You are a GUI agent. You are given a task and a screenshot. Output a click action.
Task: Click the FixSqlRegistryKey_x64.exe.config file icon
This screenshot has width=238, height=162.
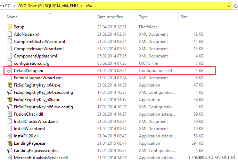pyautogui.click(x=10, y=92)
